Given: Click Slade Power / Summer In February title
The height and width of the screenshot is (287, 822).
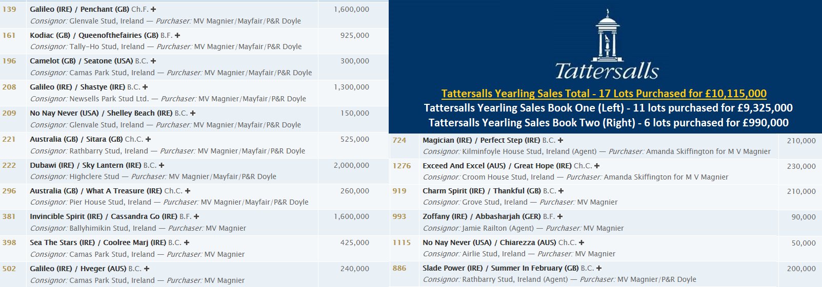Looking at the screenshot, I should (x=500, y=269).
